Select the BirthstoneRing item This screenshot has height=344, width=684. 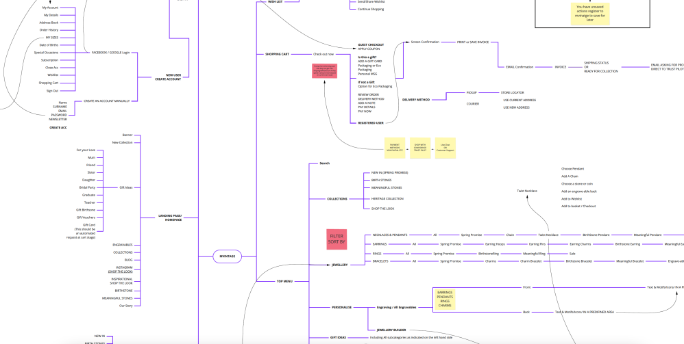(x=489, y=254)
